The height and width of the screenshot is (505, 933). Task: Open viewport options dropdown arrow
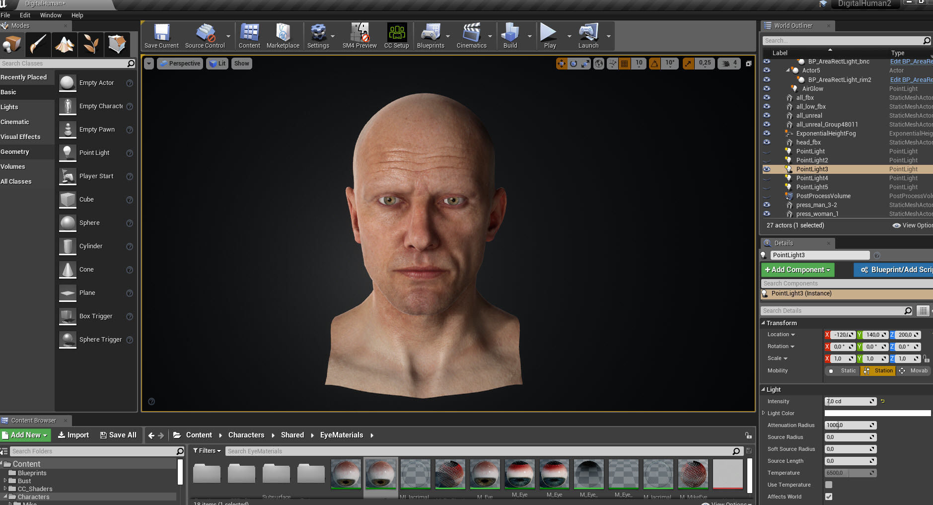point(149,64)
